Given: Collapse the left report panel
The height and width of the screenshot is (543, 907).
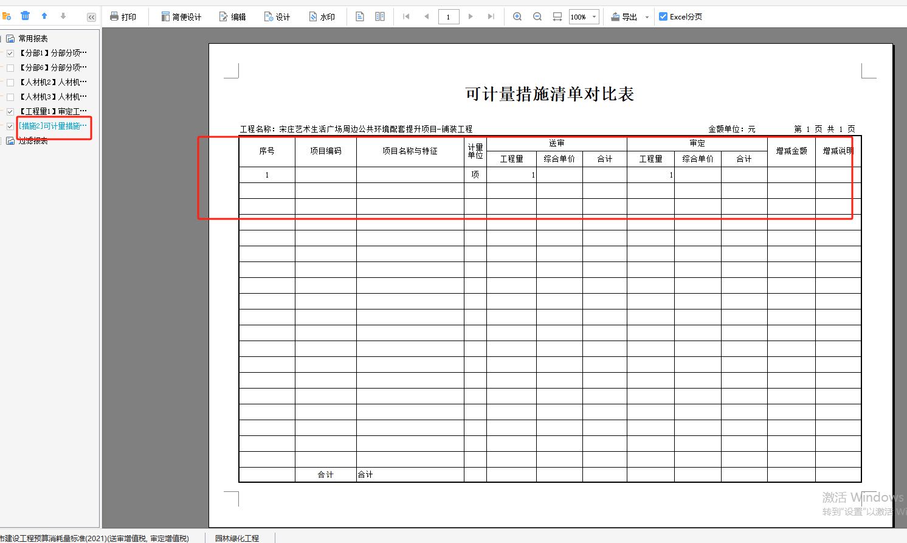Looking at the screenshot, I should coord(91,17).
